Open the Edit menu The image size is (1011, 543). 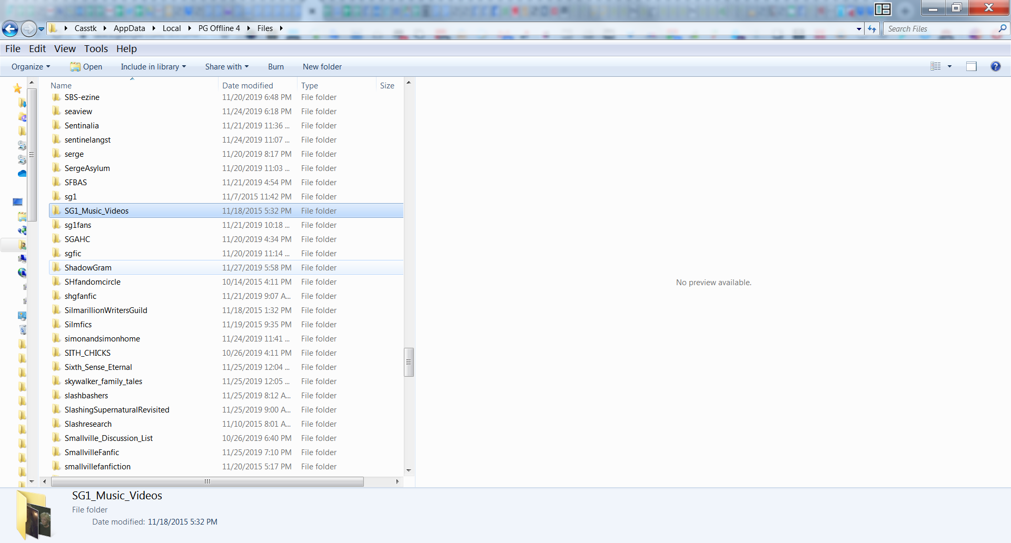point(37,49)
